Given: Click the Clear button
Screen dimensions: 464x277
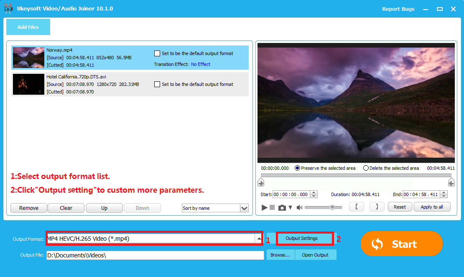Looking at the screenshot, I should 66,208.
